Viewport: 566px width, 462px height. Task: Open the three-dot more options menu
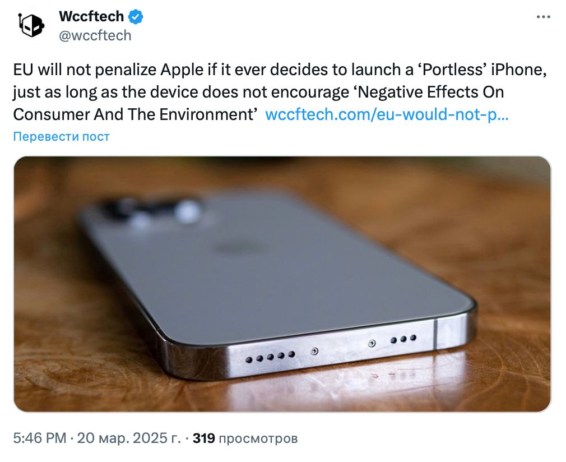[543, 17]
